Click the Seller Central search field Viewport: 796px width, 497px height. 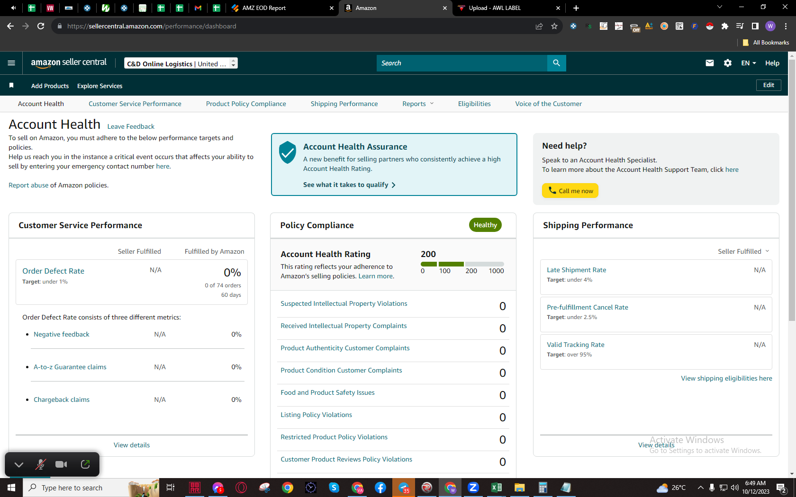click(462, 63)
